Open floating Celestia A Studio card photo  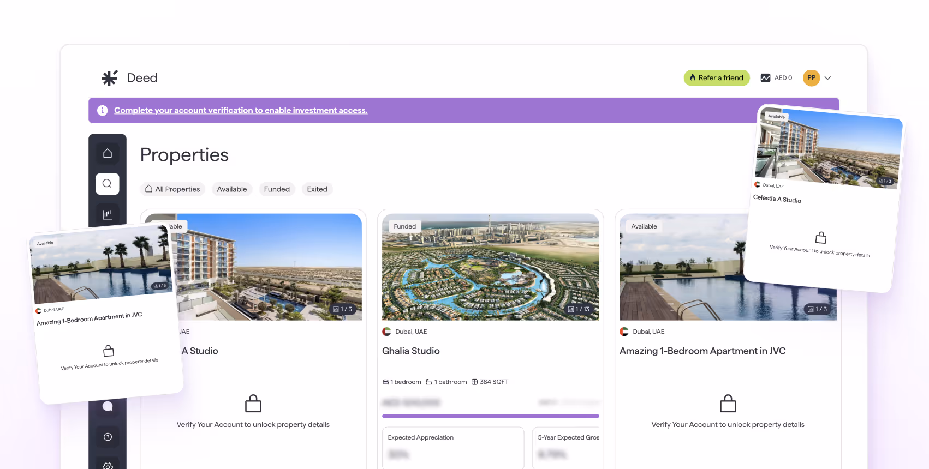[x=829, y=148]
